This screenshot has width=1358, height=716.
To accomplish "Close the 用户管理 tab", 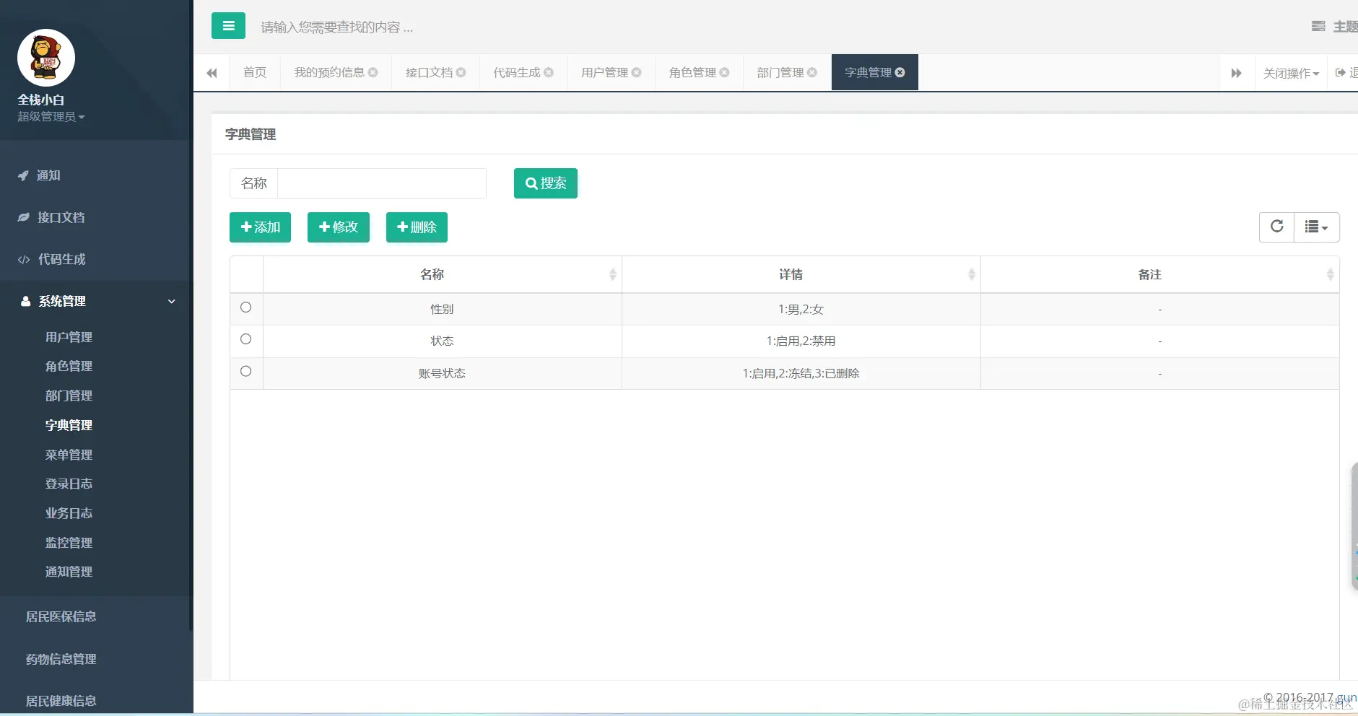I will (637, 72).
